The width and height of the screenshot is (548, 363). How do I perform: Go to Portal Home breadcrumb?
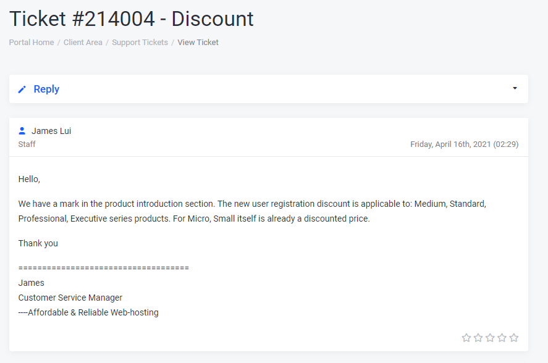(32, 43)
